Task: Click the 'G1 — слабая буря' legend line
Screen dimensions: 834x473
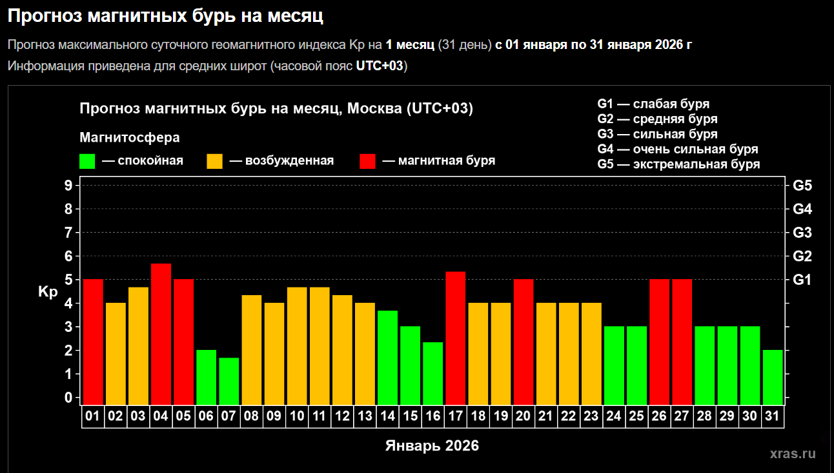Action: coord(653,104)
